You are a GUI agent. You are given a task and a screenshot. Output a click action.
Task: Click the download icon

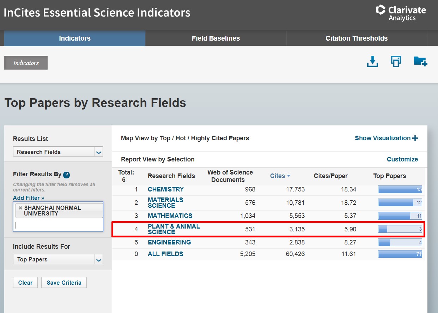[x=372, y=61]
